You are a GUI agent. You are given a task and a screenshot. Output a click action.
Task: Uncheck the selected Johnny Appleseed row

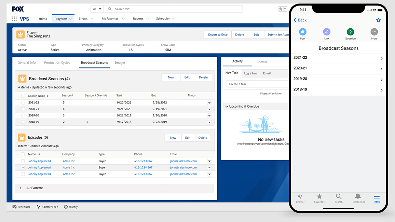[23, 168]
